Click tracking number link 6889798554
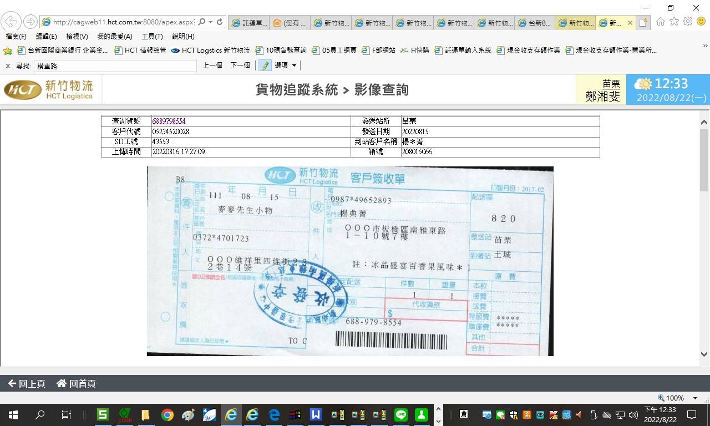Viewport: 710px width, 426px height. [x=169, y=121]
